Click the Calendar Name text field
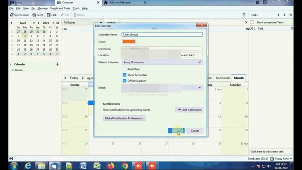302x170 pixels. (x=162, y=34)
